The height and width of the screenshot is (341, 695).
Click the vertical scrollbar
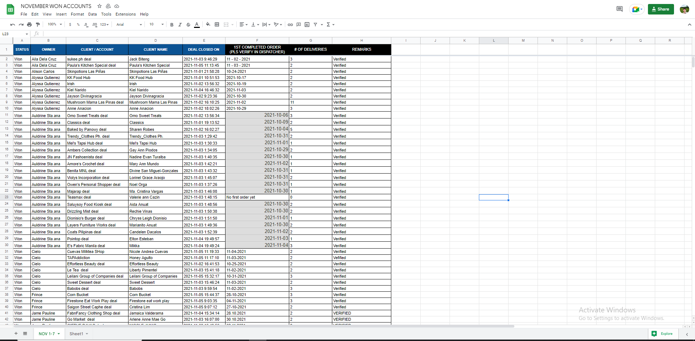[693, 62]
